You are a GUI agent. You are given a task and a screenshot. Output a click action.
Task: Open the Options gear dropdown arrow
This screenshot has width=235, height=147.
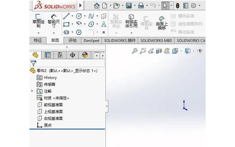[199, 6]
